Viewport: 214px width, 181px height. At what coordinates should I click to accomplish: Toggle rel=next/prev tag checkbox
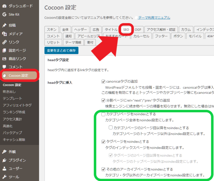click(103, 101)
